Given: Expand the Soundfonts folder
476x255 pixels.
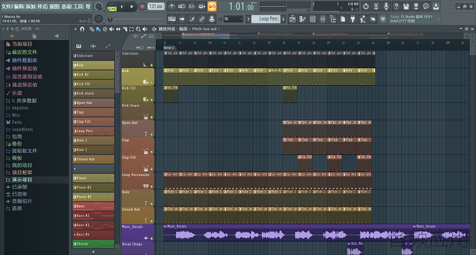Looking at the screenshot, I should tap(20, 129).
